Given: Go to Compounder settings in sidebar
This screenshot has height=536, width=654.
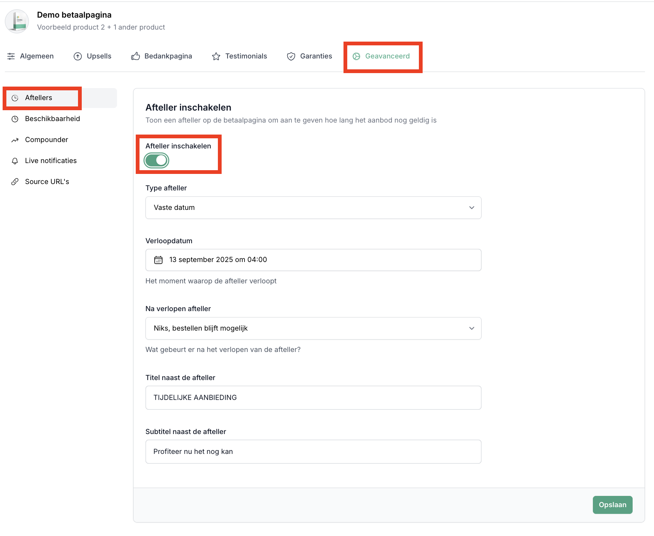Looking at the screenshot, I should point(46,140).
